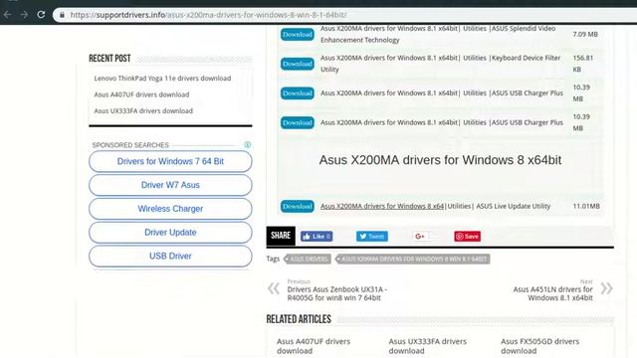The width and height of the screenshot is (637, 358).
Task: Select USB Driver sponsored search
Action: [x=170, y=257]
